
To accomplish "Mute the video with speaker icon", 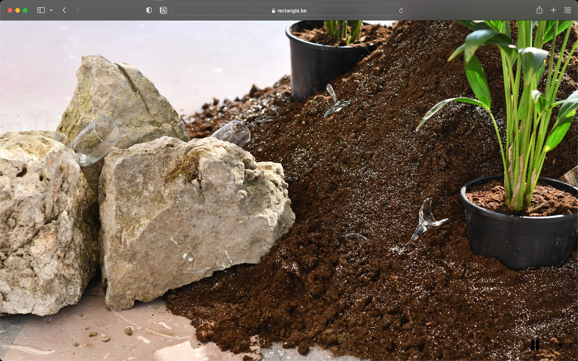I will (x=561, y=345).
